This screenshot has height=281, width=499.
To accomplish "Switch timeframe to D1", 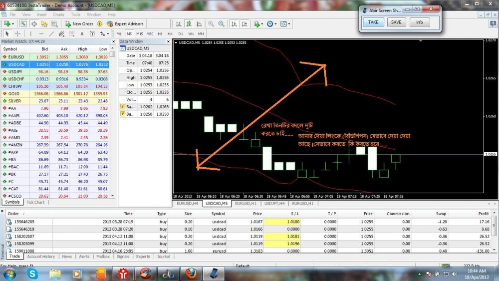I will [x=181, y=34].
